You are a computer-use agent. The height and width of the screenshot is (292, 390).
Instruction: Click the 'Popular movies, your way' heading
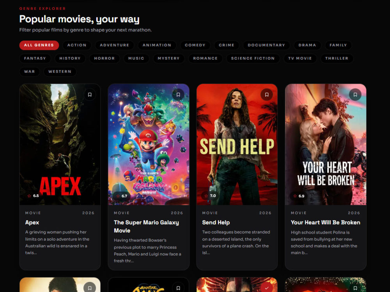click(79, 19)
